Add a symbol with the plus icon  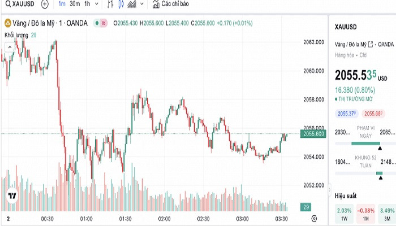pyautogui.click(x=45, y=4)
